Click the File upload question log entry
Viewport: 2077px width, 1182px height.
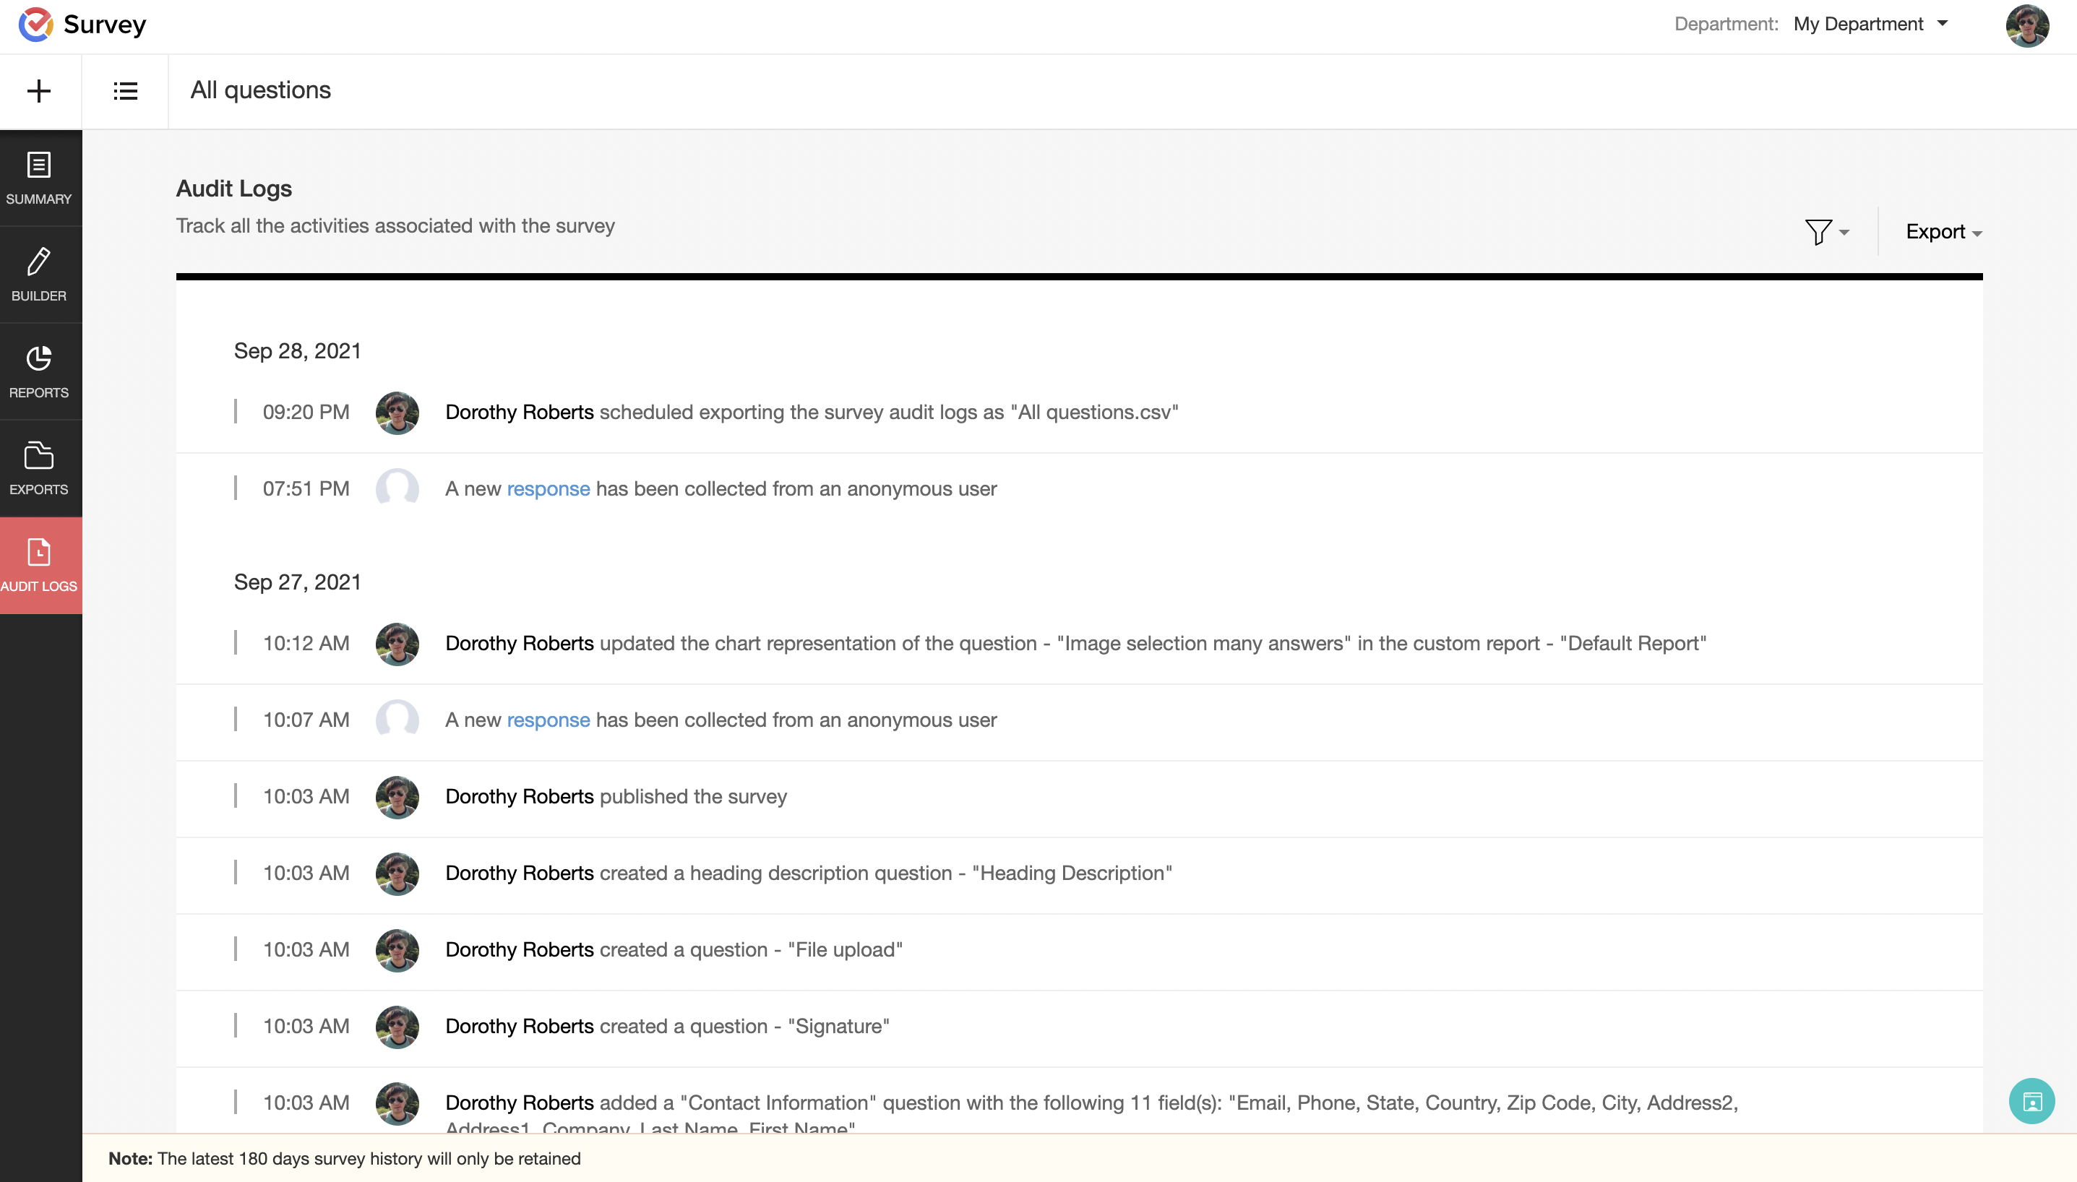point(674,950)
